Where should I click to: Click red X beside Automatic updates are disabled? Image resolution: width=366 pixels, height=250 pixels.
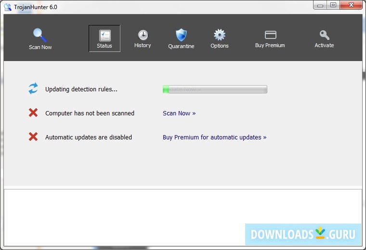(x=33, y=137)
